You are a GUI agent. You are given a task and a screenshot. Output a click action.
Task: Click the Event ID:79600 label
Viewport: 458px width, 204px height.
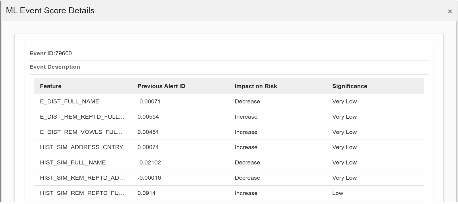tap(51, 53)
